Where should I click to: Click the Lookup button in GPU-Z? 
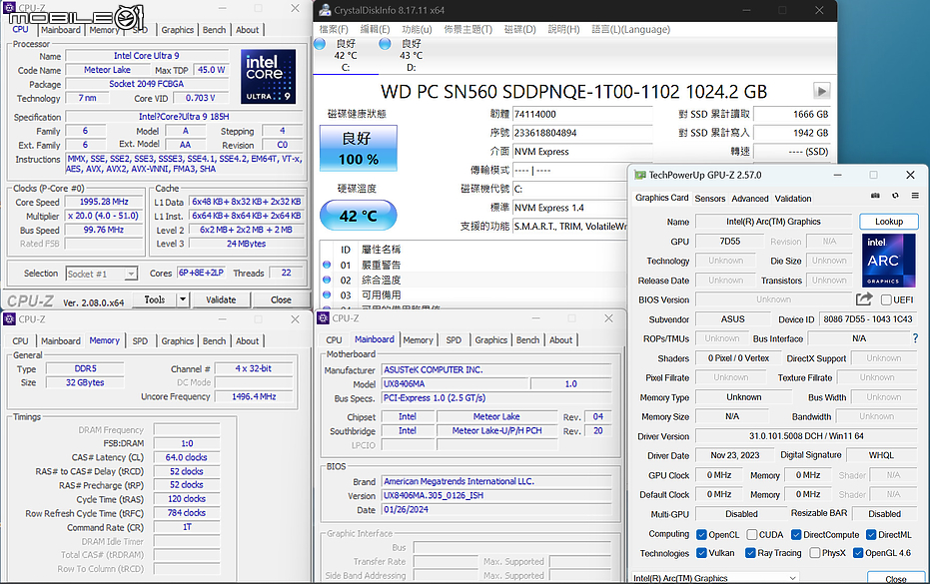click(888, 222)
